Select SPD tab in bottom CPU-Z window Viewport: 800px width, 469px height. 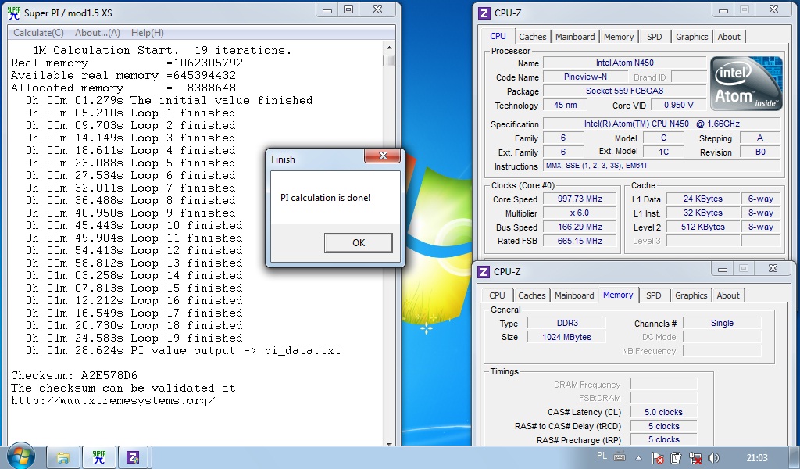coord(654,295)
